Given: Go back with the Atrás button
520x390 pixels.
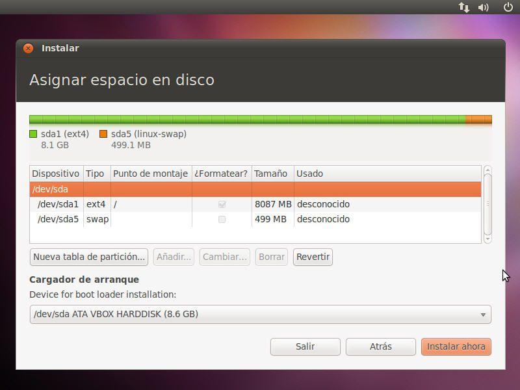Looking at the screenshot, I should click(x=381, y=346).
